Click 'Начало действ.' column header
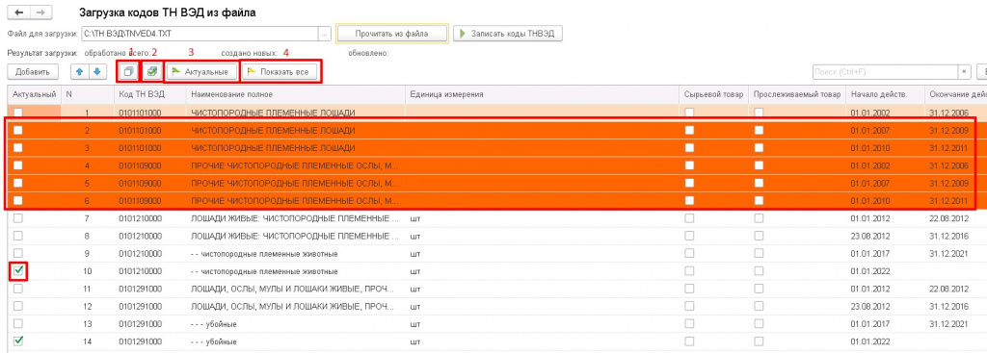987x353 pixels. click(885, 94)
